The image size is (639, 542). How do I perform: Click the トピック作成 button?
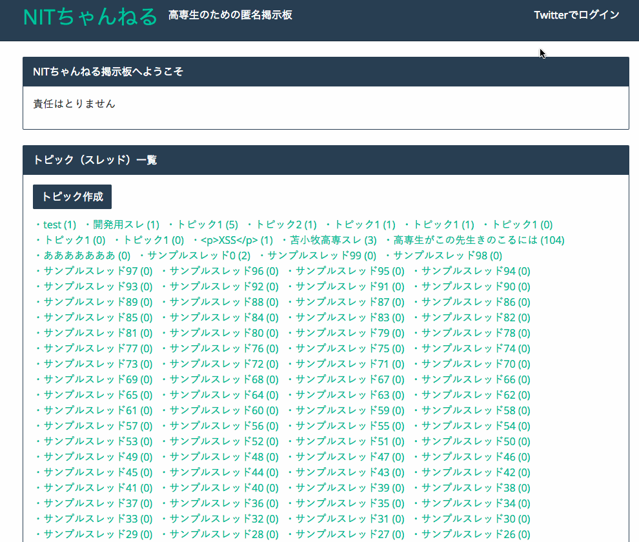(x=72, y=197)
